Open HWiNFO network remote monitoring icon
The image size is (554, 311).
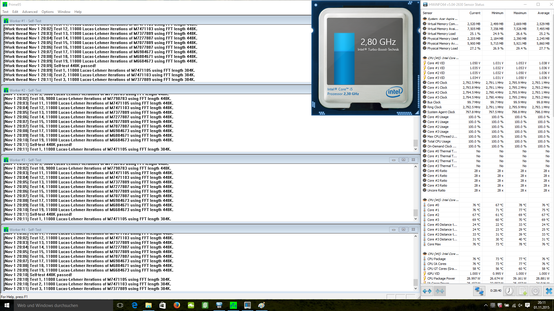[x=479, y=291]
